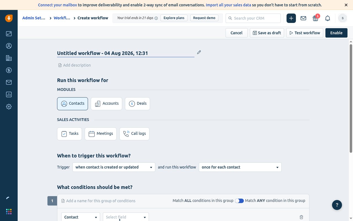
Task: Select the Contacts module
Action: (x=73, y=104)
